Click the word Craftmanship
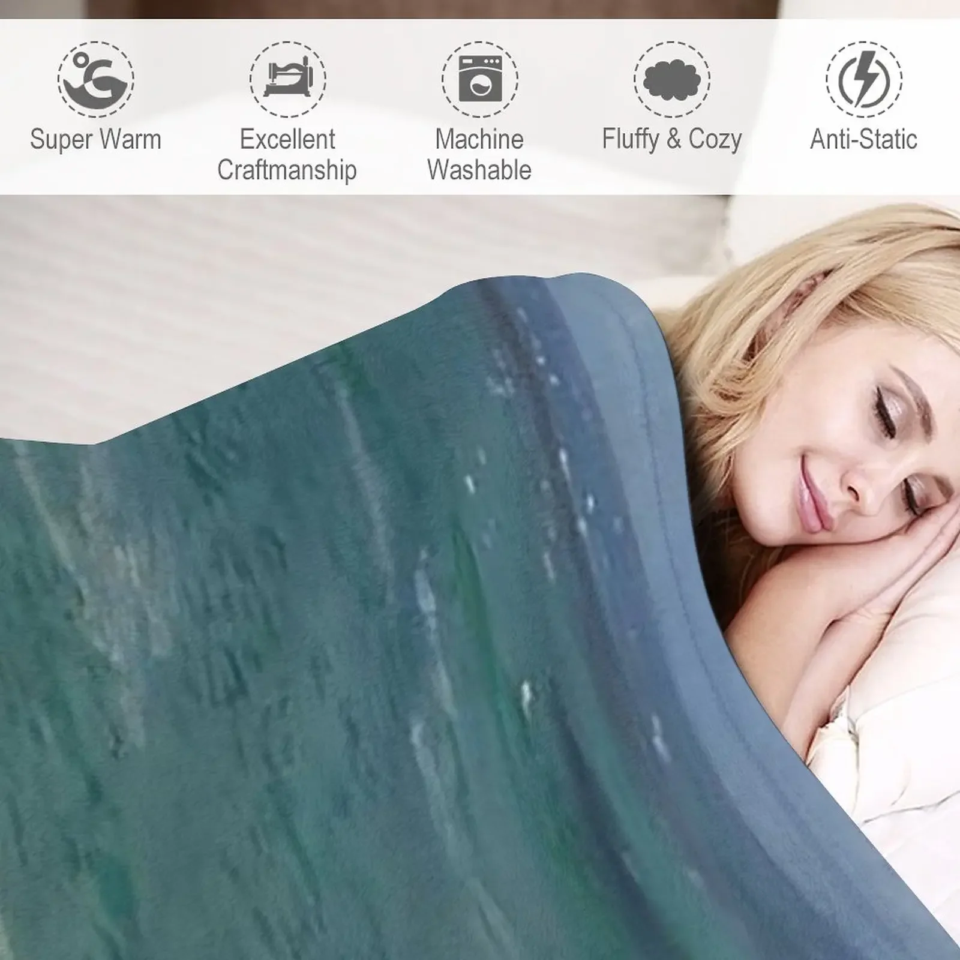This screenshot has width=960, height=960. pos(287,170)
